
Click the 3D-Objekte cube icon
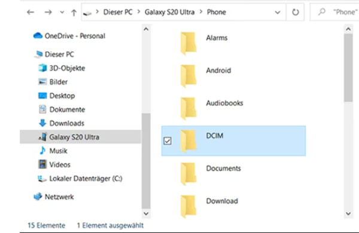pos(42,68)
